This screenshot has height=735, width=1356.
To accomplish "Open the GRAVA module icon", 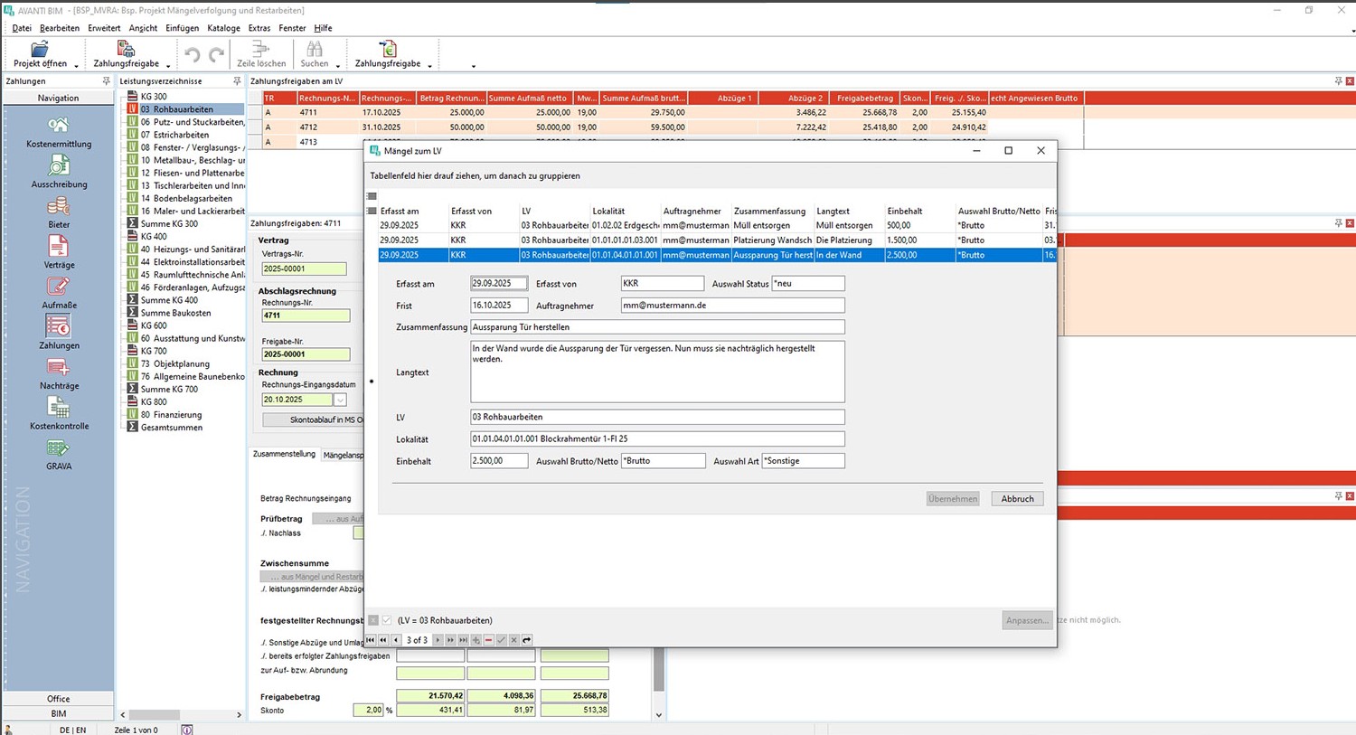I will tap(59, 449).
